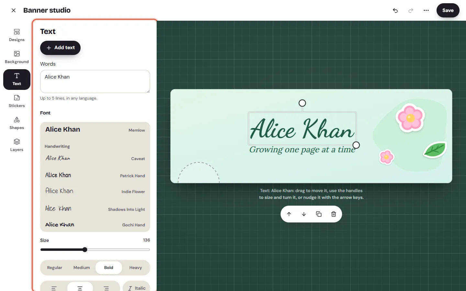Align text to the left
Viewport: 466px width, 291px height.
(x=54, y=288)
